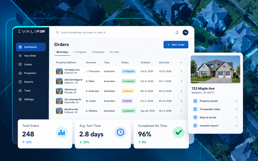Click the 96% completed value

(145, 134)
